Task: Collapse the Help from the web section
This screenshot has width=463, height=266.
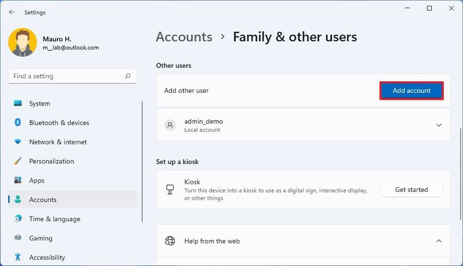Action: 439,241
